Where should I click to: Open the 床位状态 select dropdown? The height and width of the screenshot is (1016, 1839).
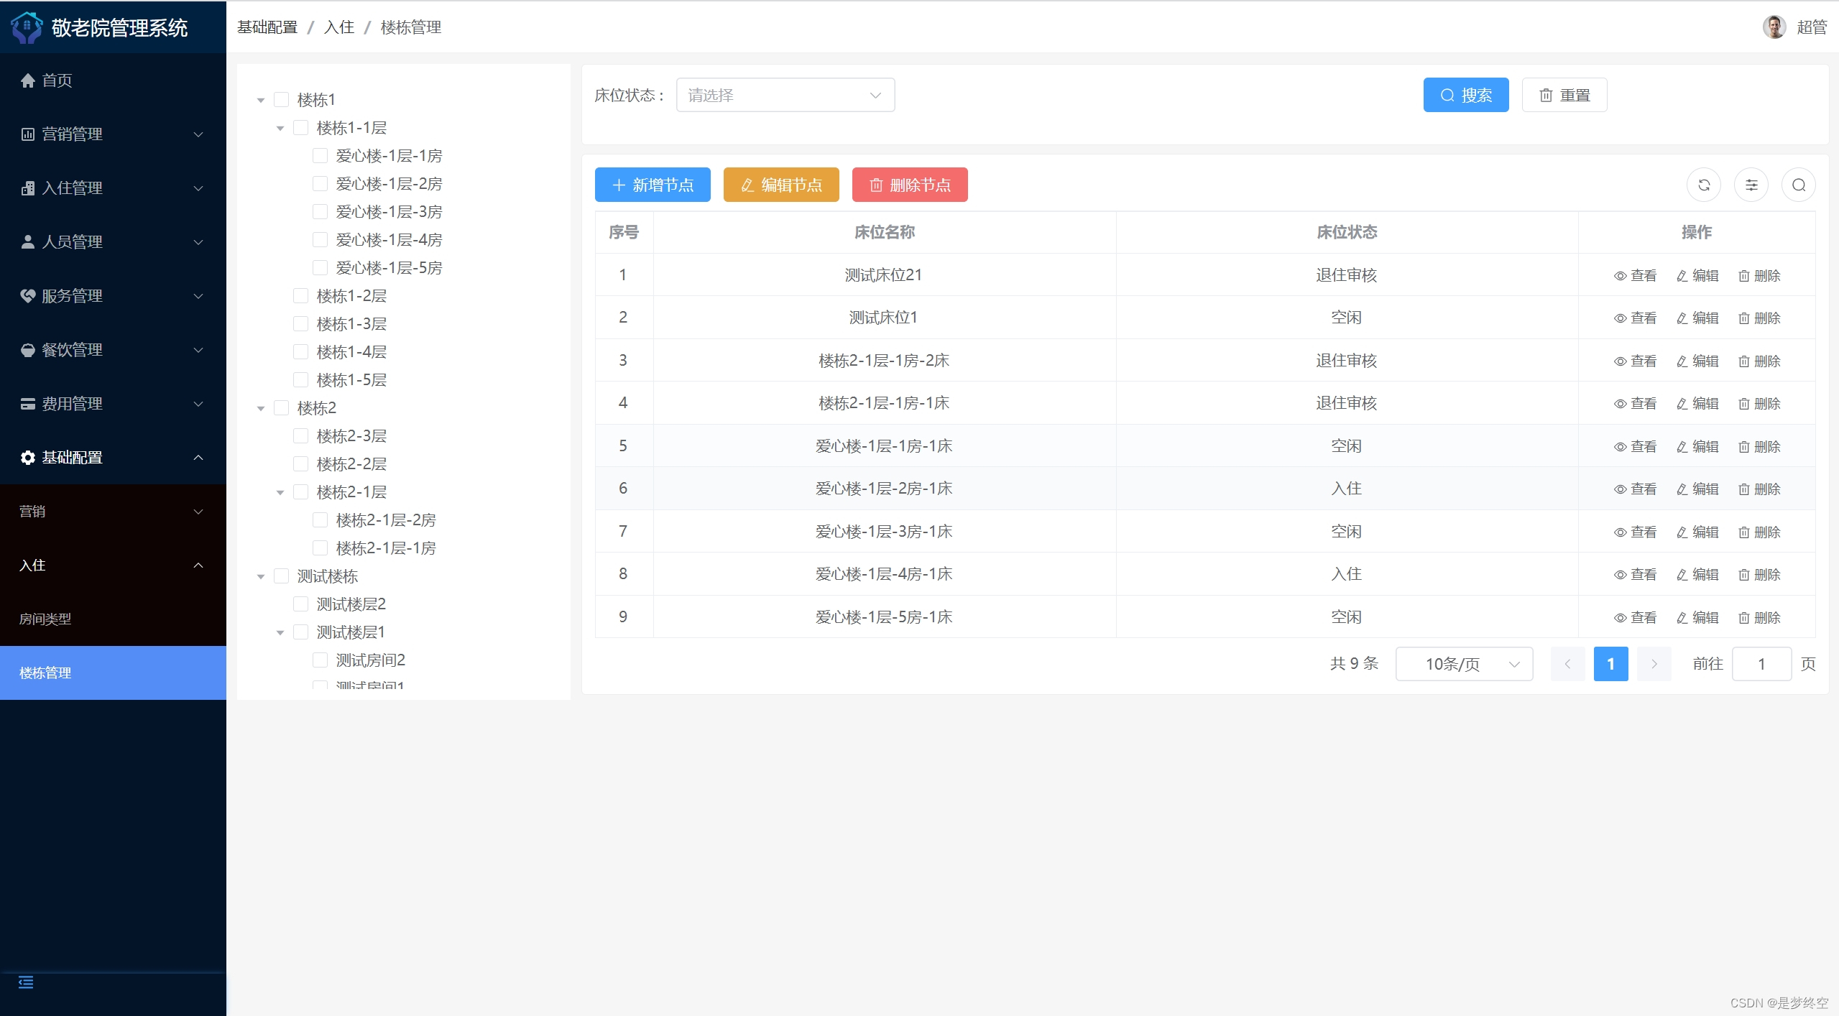[x=785, y=95]
